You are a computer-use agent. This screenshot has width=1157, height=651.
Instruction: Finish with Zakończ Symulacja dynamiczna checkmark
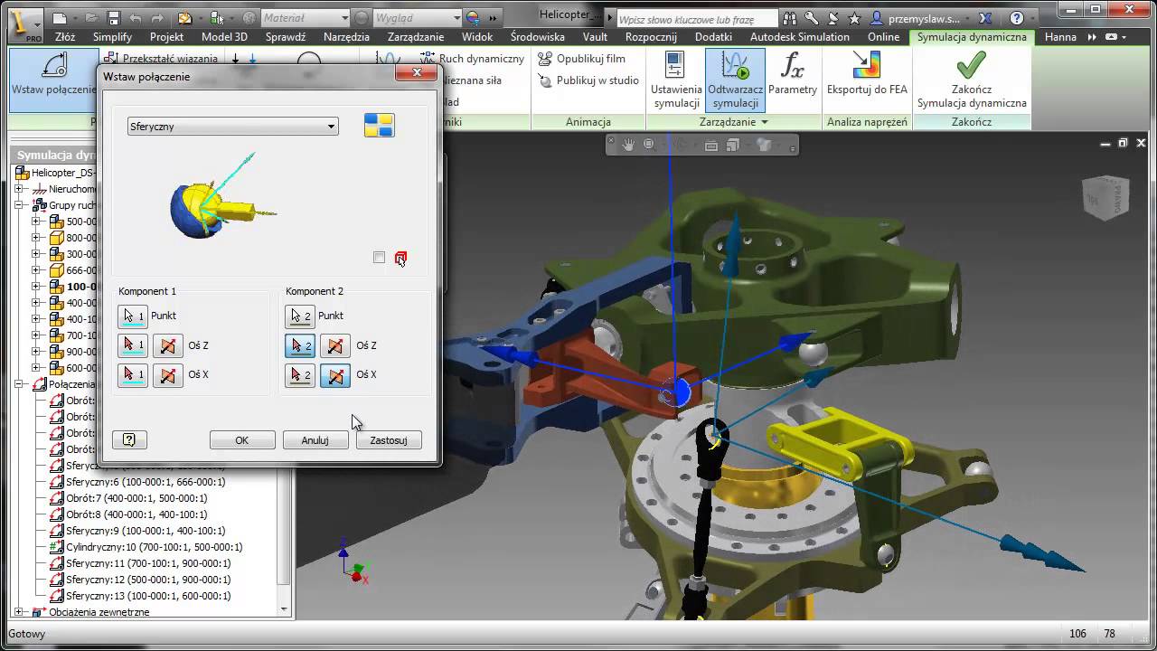pyautogui.click(x=972, y=80)
